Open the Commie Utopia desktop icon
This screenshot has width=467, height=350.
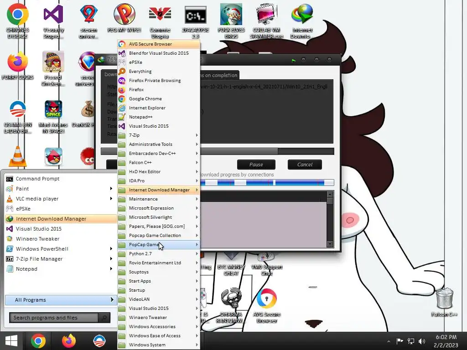[x=160, y=21]
